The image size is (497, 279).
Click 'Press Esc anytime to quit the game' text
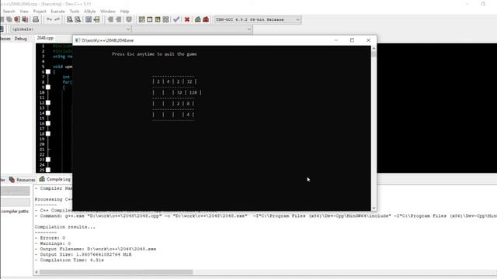[155, 54]
